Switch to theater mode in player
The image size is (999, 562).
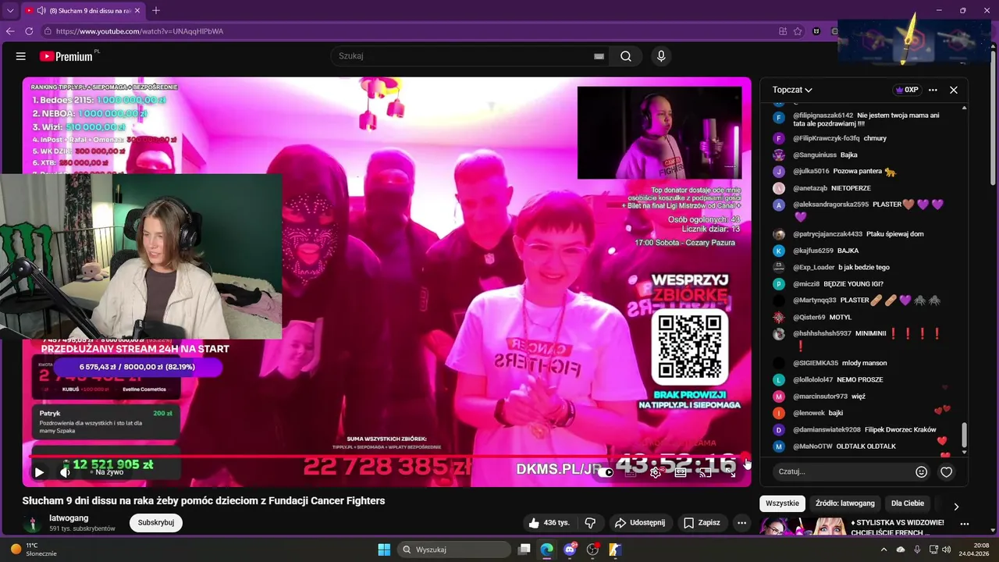(681, 471)
